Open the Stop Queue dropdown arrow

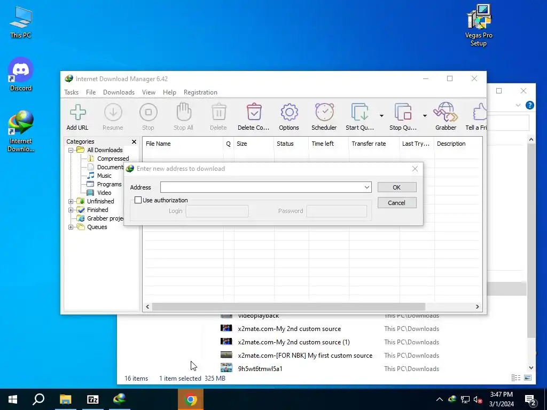425,116
